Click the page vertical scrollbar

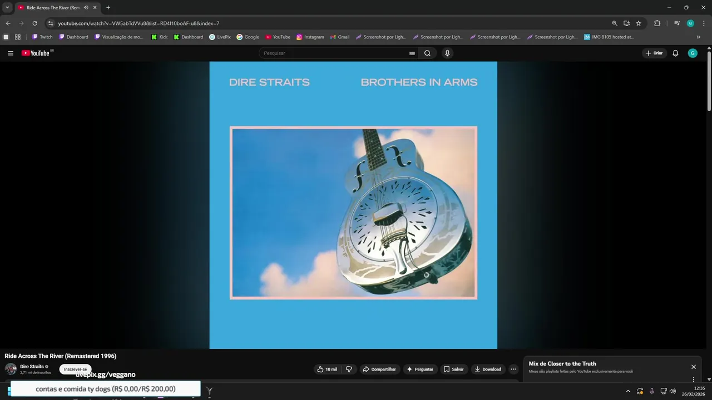(709, 80)
